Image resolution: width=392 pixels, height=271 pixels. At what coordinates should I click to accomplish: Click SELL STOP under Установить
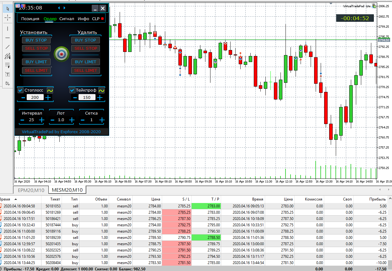(36, 48)
